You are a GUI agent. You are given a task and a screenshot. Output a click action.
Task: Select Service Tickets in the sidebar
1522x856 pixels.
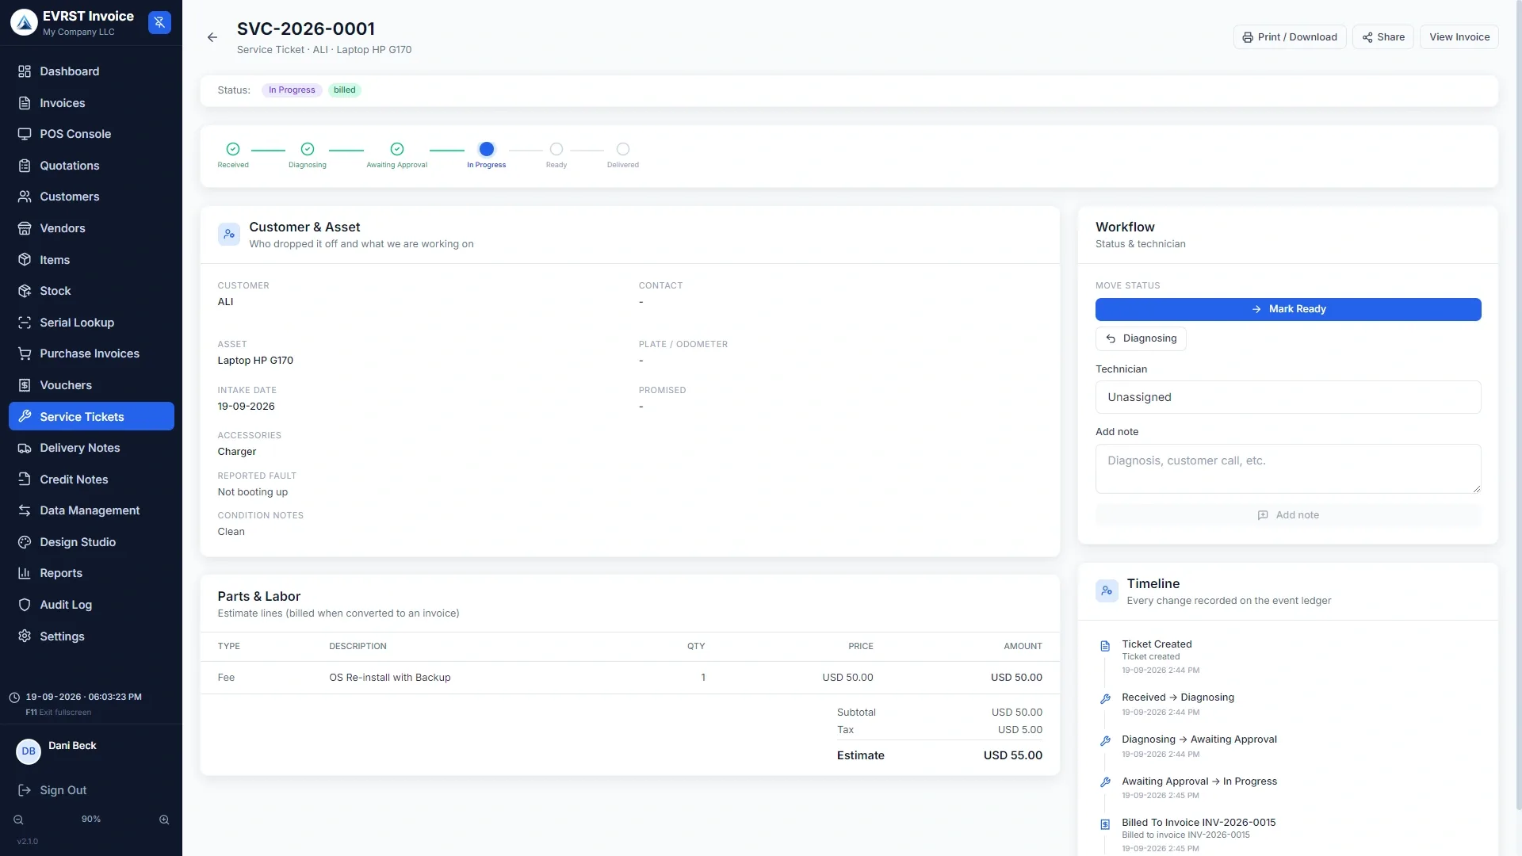coord(91,416)
